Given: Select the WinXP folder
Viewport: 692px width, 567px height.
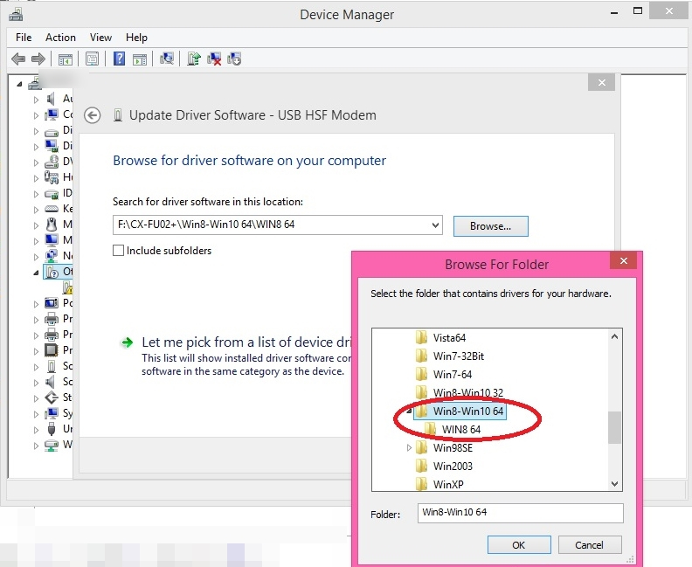Looking at the screenshot, I should click(448, 484).
